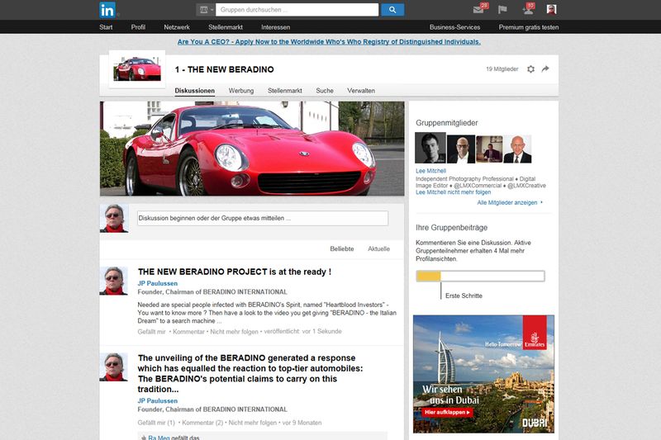This screenshot has width=661, height=440.
Task: Click the yellow group contribution progress bar
Action: pyautogui.click(x=480, y=277)
